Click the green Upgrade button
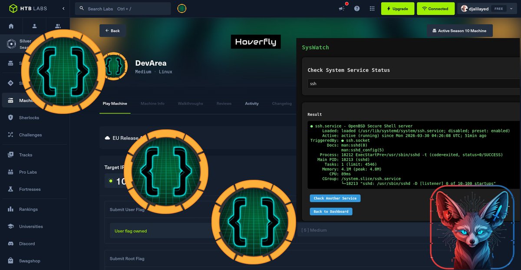 click(397, 9)
